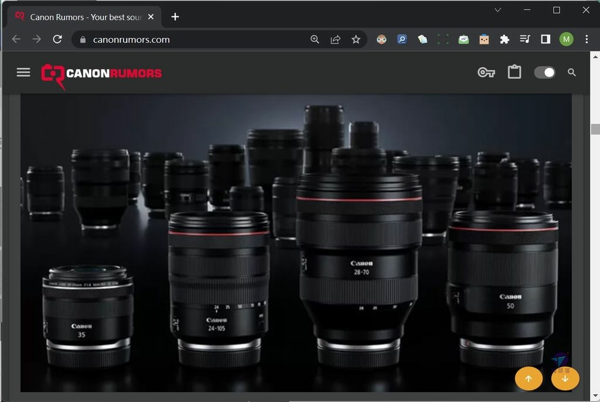
Task: Toggle the dark mode switch
Action: point(544,72)
